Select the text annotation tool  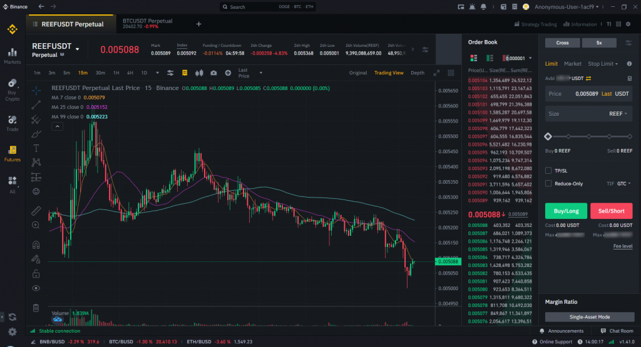tap(36, 148)
